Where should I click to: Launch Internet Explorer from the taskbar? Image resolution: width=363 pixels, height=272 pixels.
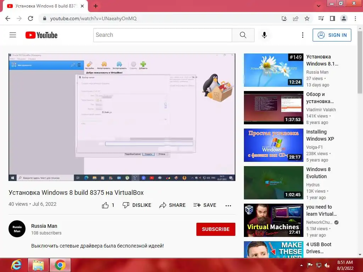coord(16,265)
